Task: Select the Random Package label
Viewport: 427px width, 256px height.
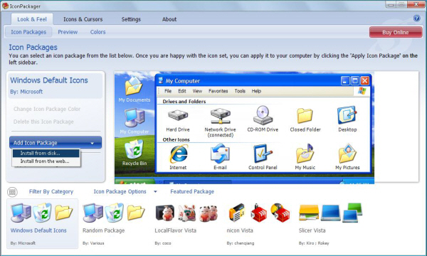Action: click(x=103, y=230)
